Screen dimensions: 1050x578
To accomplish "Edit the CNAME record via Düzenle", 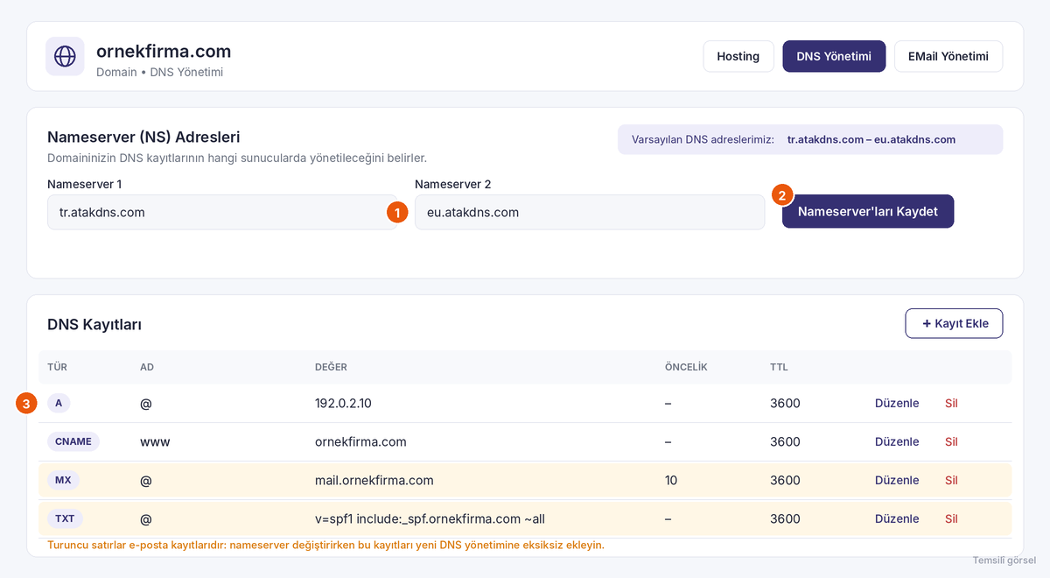I will coord(897,441).
